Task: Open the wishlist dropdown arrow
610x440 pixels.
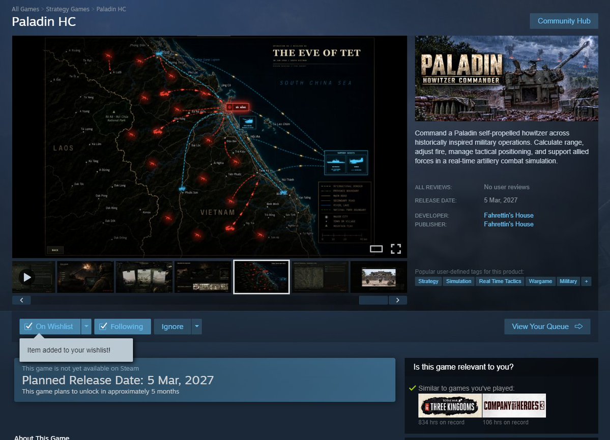Action: point(86,327)
